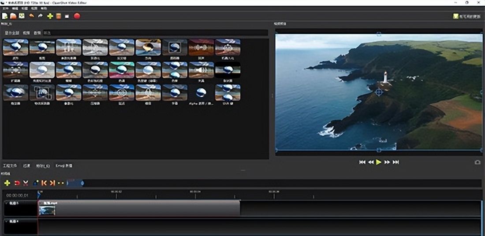Select the video clip on Track 5
The width and height of the screenshot is (485, 236).
point(139,208)
